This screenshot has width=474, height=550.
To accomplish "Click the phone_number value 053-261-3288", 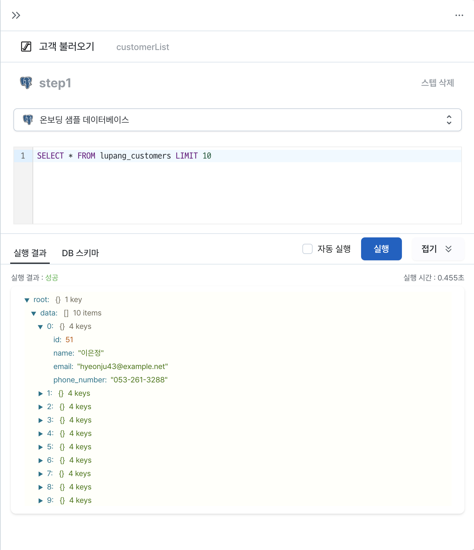I will (x=139, y=380).
